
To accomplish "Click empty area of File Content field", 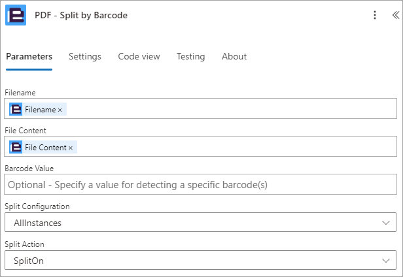I will tap(236, 146).
